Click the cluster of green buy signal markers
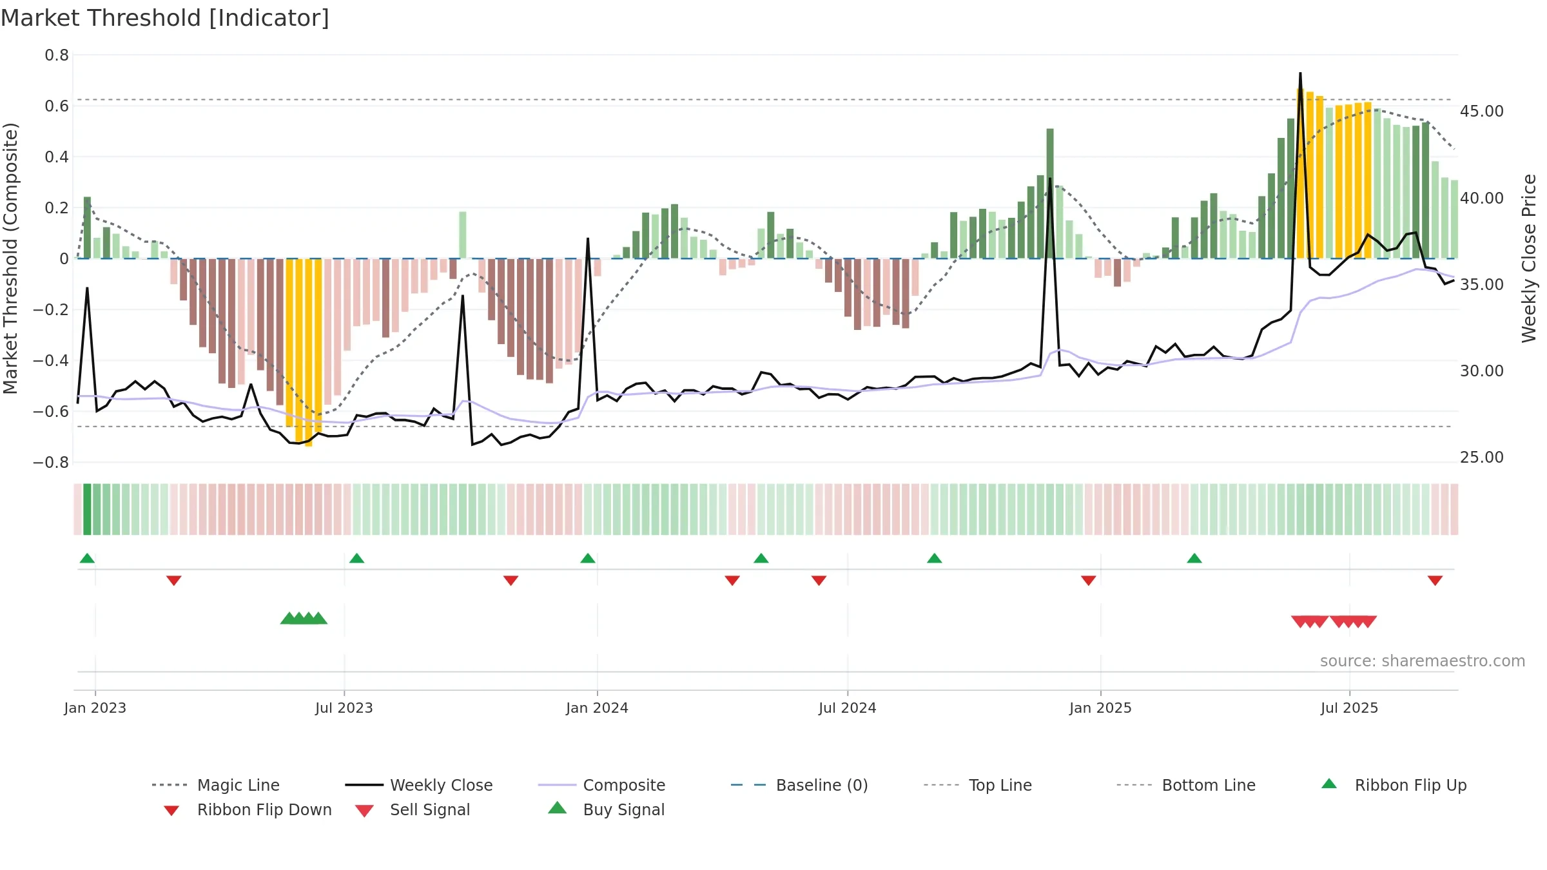This screenshot has height=870, width=1547. pyautogui.click(x=304, y=618)
